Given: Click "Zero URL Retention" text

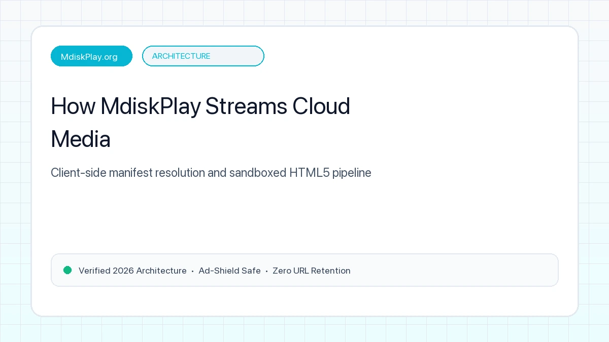Looking at the screenshot, I should (312, 271).
